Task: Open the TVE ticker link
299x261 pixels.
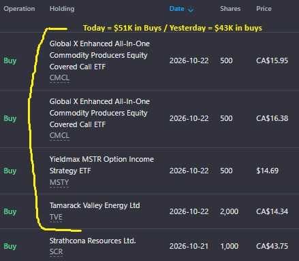Action: point(56,217)
